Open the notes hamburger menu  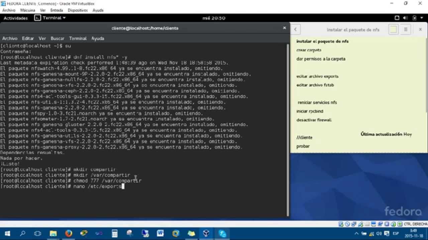406,29
